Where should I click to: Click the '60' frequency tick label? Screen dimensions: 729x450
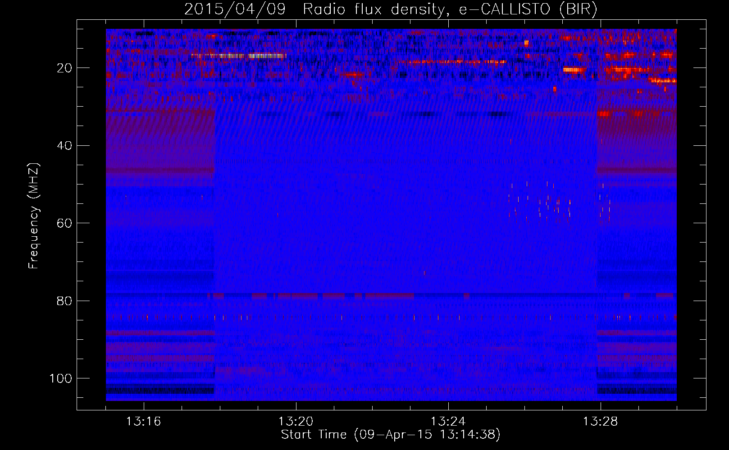[65, 223]
